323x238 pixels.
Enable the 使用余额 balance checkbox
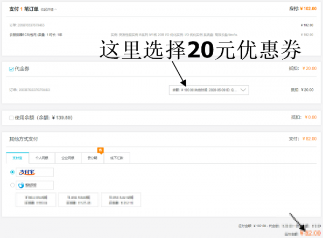pos(11,117)
